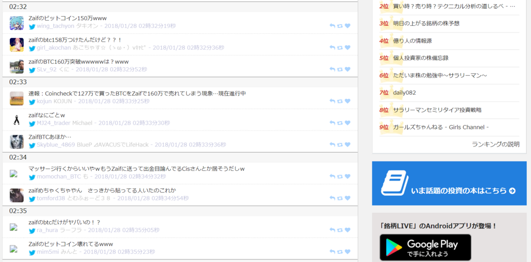The height and width of the screenshot is (262, 531).
Task: Retweet girl_akochan's btc158万 tweet
Action: [x=340, y=48]
